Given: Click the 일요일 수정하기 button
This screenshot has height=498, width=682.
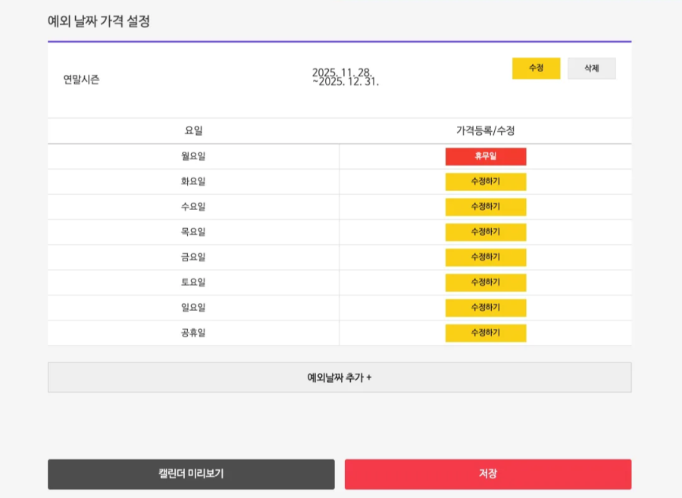Looking at the screenshot, I should click(x=485, y=308).
